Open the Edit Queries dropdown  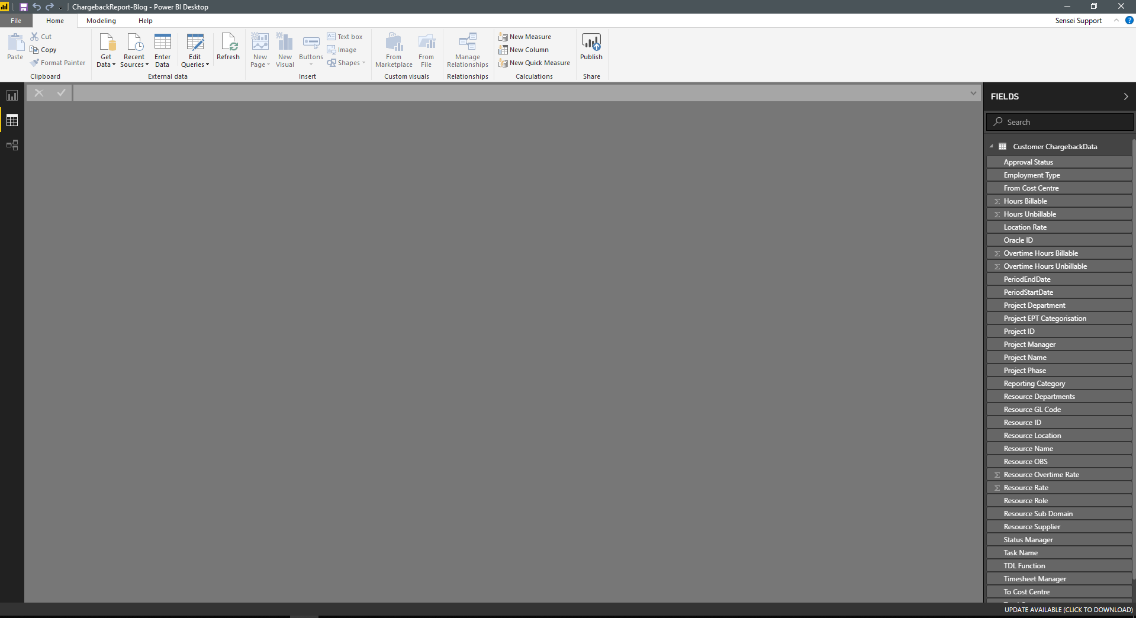195,50
